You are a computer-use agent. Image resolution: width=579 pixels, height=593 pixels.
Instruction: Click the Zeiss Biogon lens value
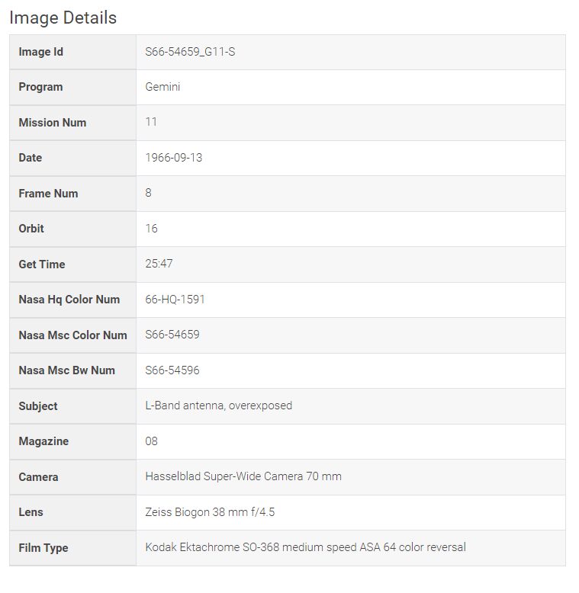(x=210, y=512)
